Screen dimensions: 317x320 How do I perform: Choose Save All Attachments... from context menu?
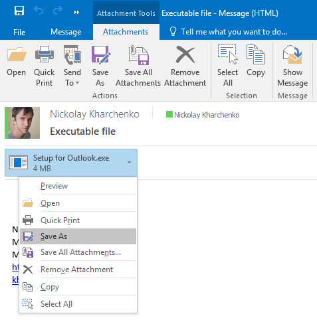coord(78,252)
